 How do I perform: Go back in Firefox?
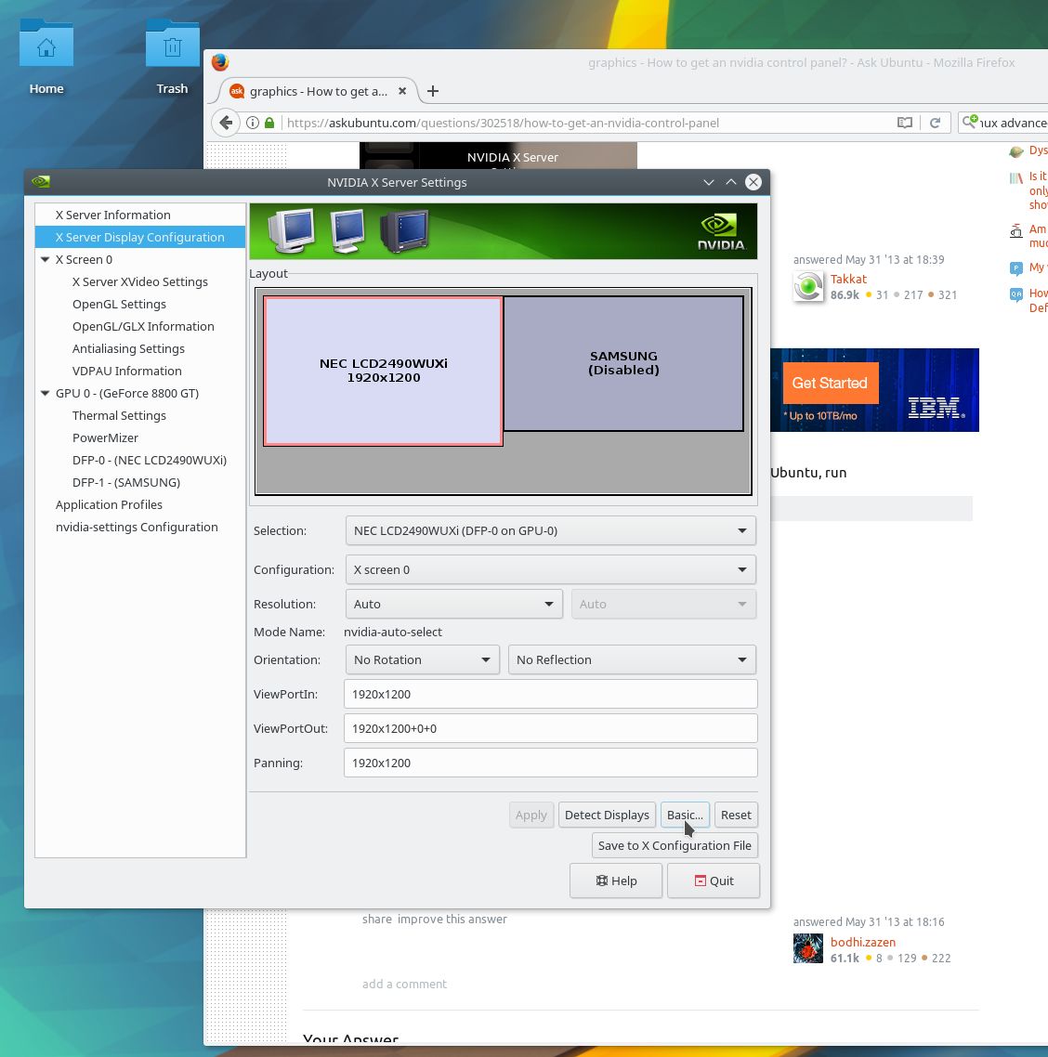coord(226,123)
